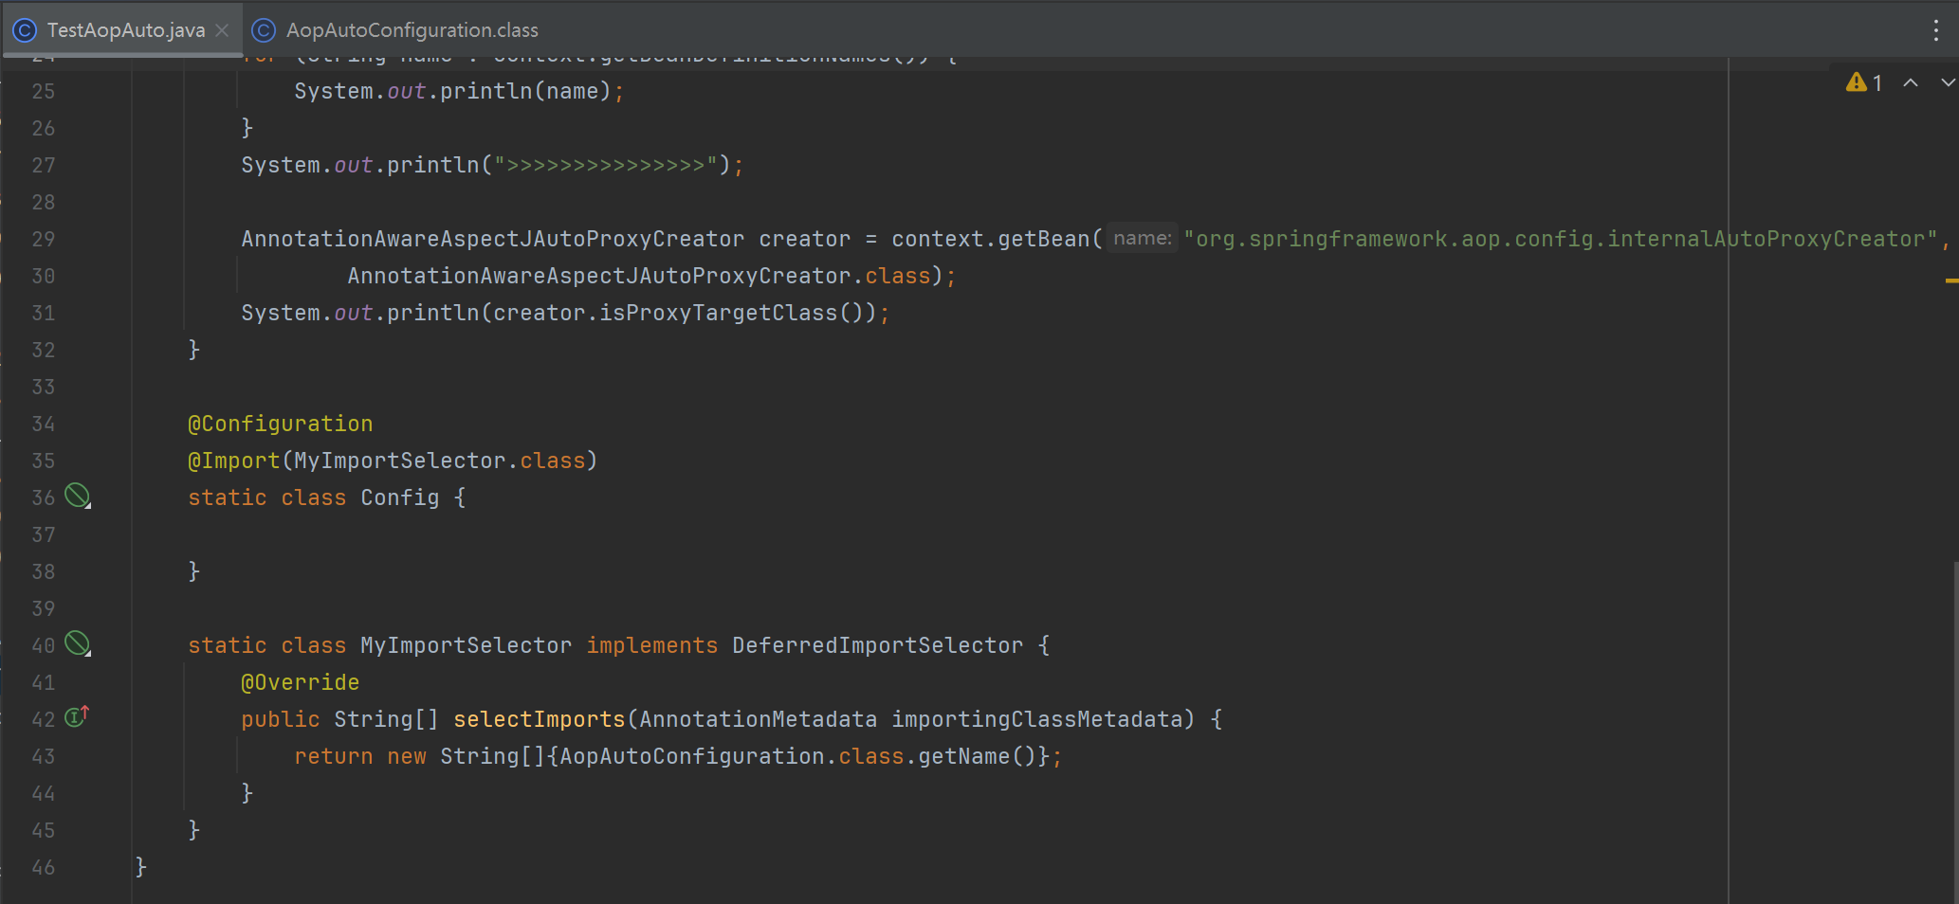The width and height of the screenshot is (1959, 904).
Task: Click the @Override annotation on line 41
Action: (x=300, y=682)
